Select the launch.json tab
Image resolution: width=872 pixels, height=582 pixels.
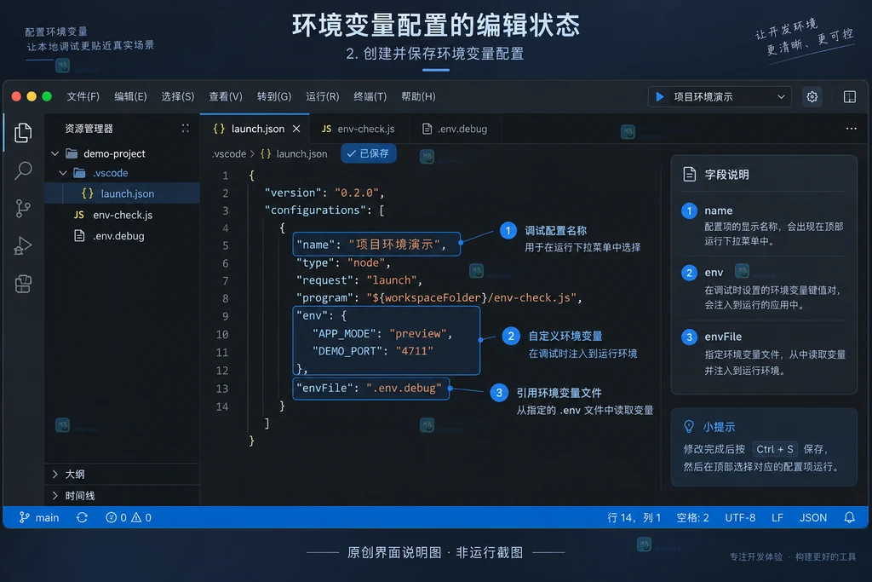point(255,129)
